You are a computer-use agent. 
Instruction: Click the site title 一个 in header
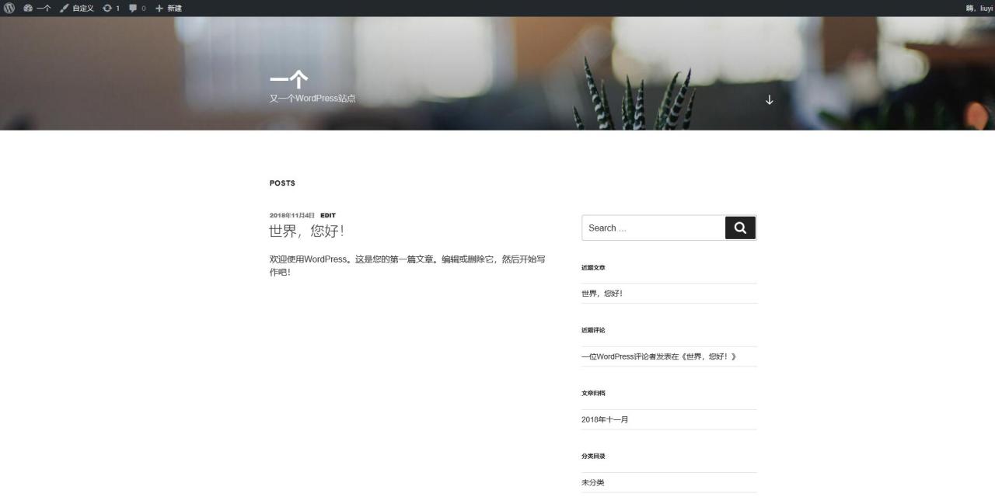[x=289, y=79]
